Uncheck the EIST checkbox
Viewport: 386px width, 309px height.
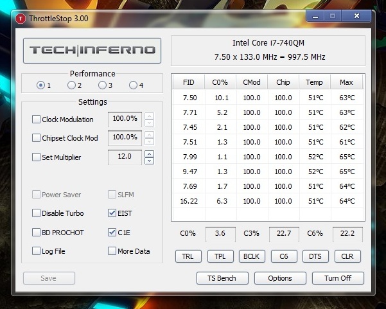tap(112, 213)
